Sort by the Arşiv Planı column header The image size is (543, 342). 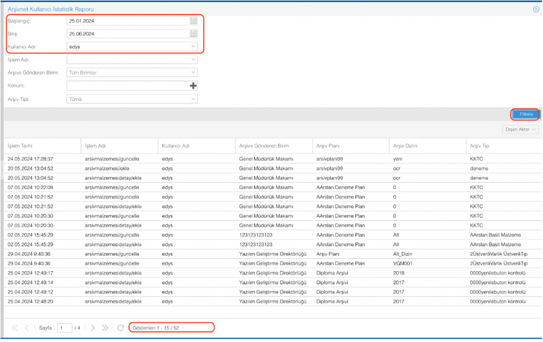(x=330, y=145)
